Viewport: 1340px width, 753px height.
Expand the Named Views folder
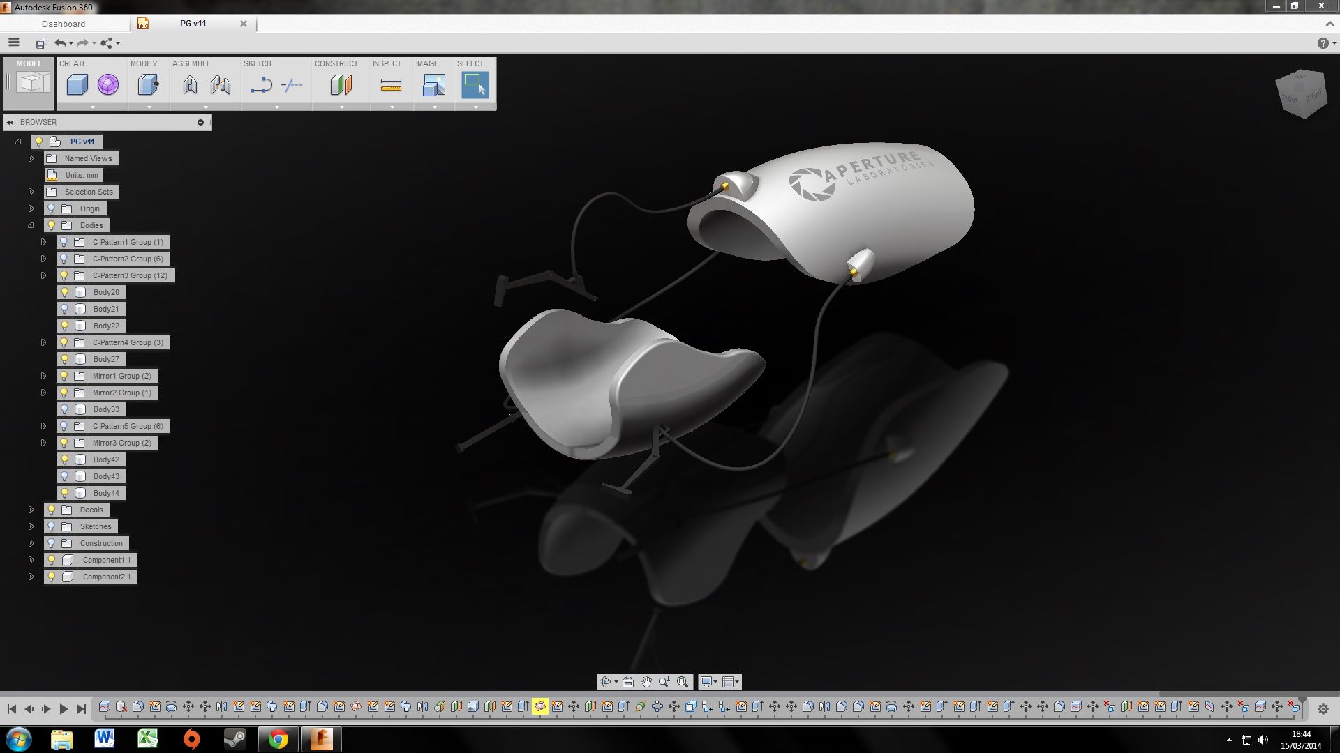[31, 158]
